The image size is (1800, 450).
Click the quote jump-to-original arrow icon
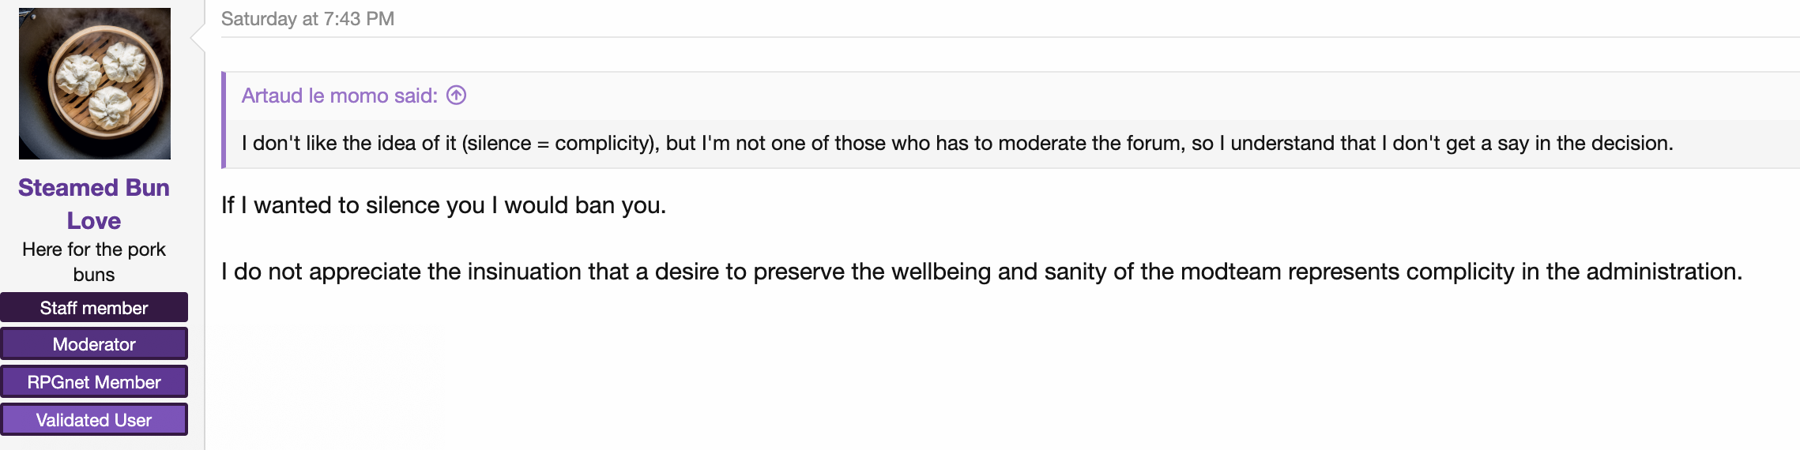(x=457, y=96)
